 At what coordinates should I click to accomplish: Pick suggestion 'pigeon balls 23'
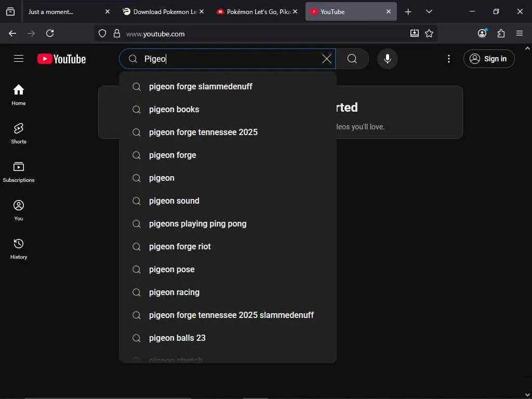pyautogui.click(x=228, y=338)
